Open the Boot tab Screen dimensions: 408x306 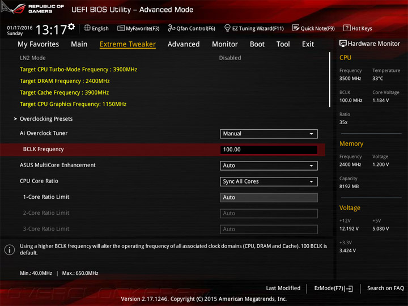click(257, 44)
